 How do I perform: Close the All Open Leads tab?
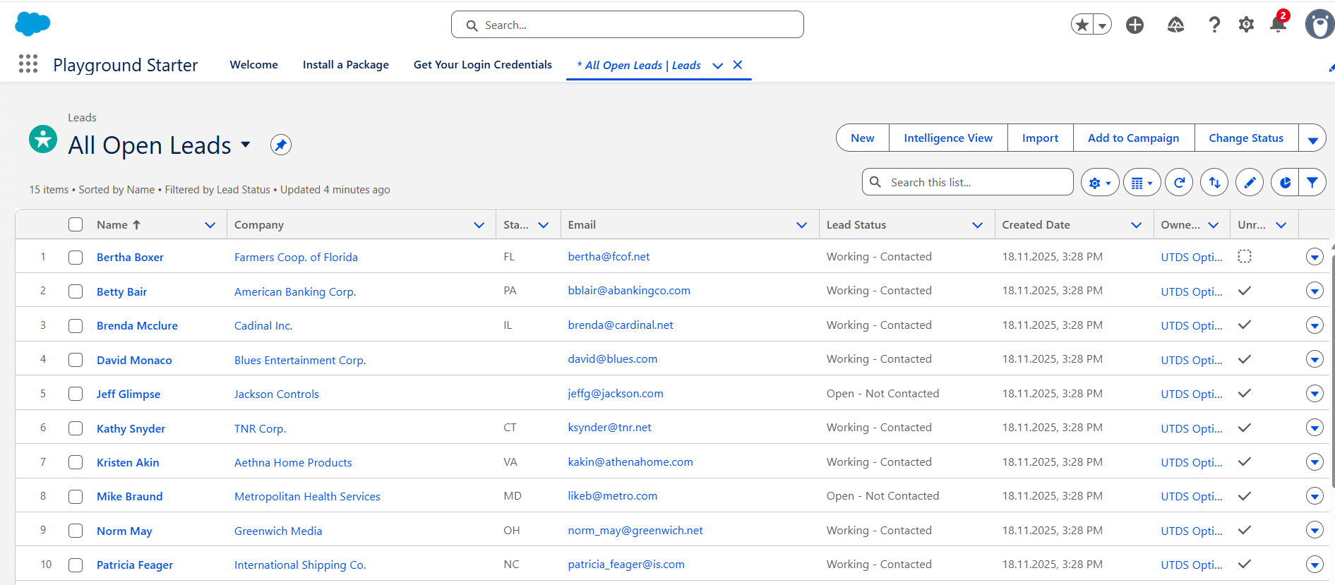point(738,65)
